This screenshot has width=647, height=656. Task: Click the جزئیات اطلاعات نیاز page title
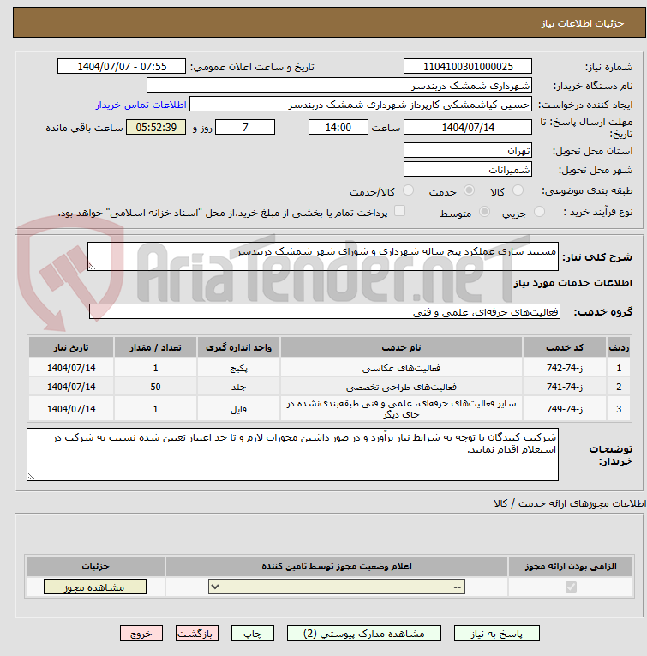pyautogui.click(x=582, y=23)
